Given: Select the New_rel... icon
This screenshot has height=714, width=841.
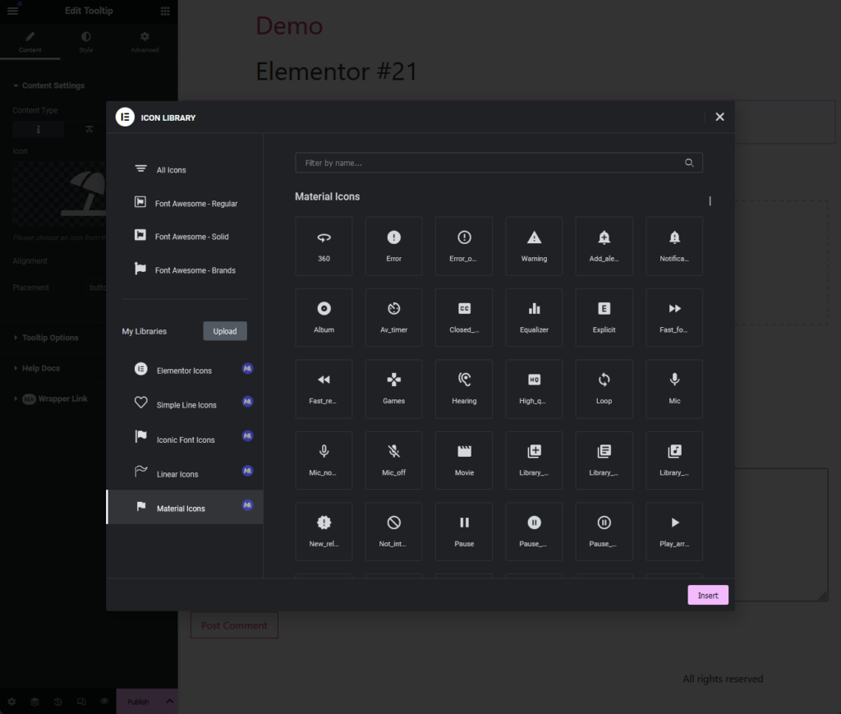Looking at the screenshot, I should 324,532.
